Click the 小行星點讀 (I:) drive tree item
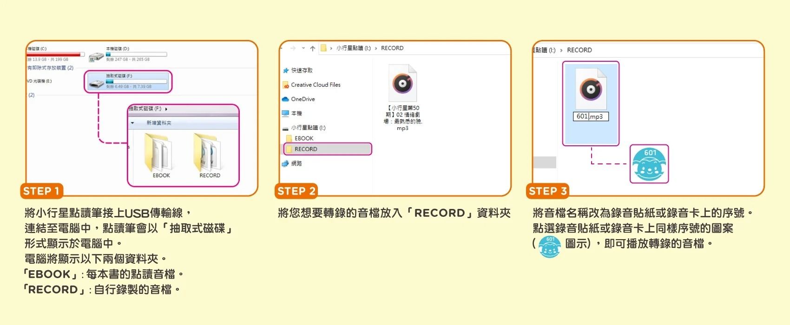790x325 pixels. 304,128
